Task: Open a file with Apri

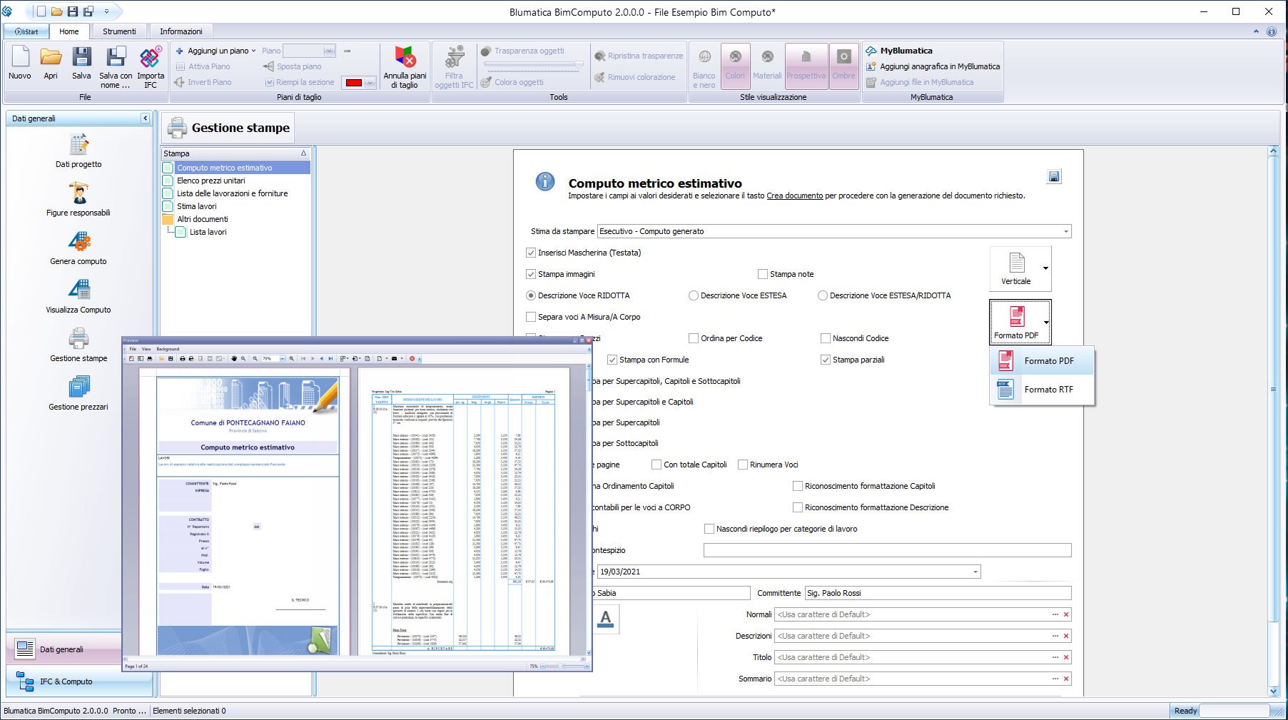Action: [x=51, y=64]
